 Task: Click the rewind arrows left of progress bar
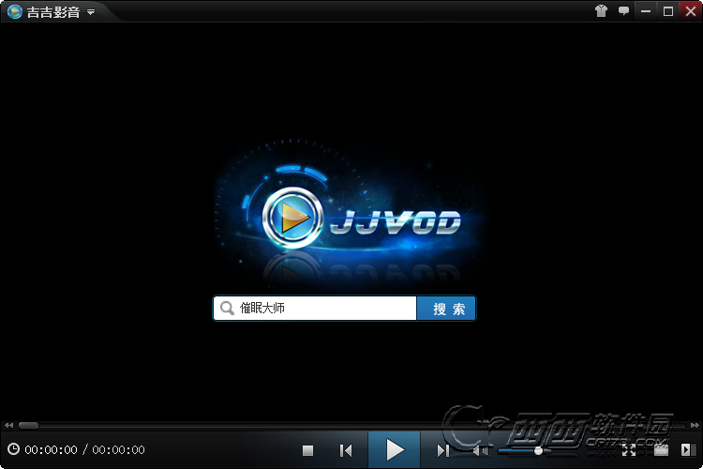coord(8,425)
